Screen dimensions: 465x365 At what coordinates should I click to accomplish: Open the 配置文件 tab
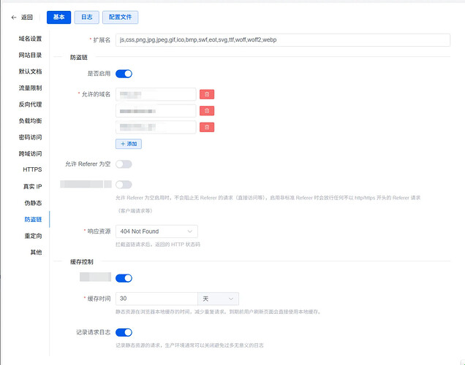click(121, 18)
